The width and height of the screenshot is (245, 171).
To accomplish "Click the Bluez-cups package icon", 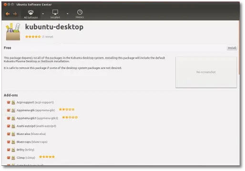I will click(13, 142).
